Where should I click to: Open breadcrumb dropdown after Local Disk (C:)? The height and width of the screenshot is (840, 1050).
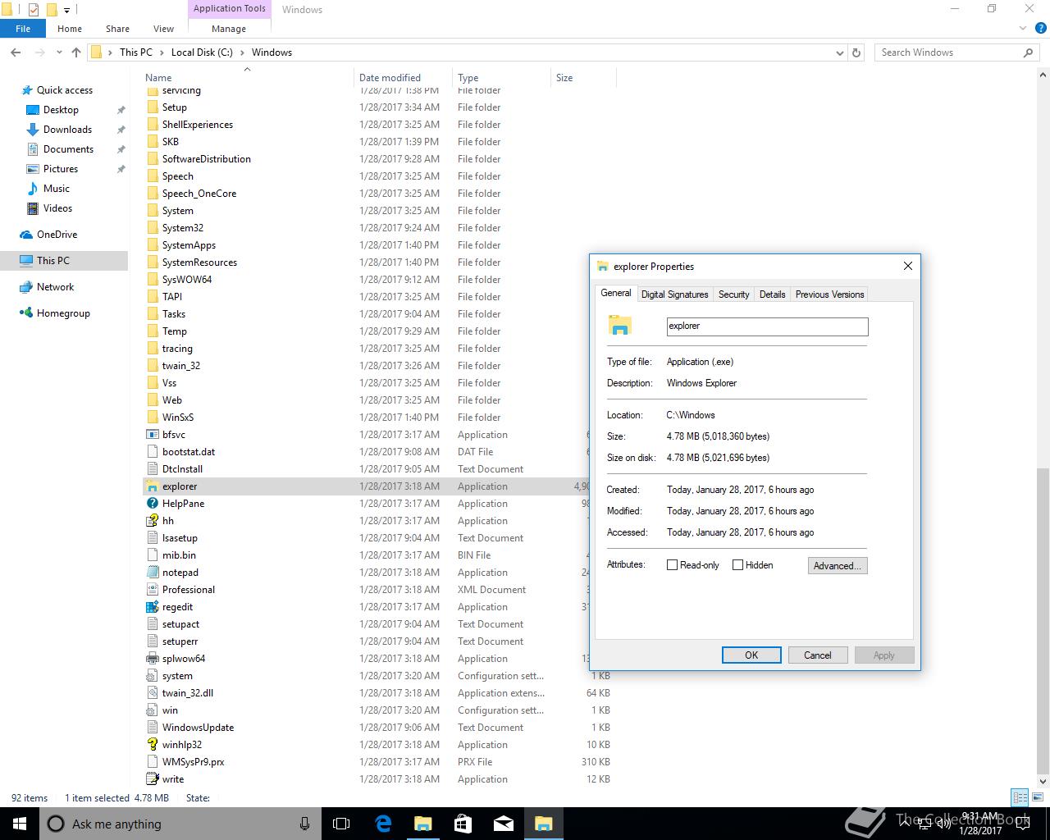(x=242, y=52)
